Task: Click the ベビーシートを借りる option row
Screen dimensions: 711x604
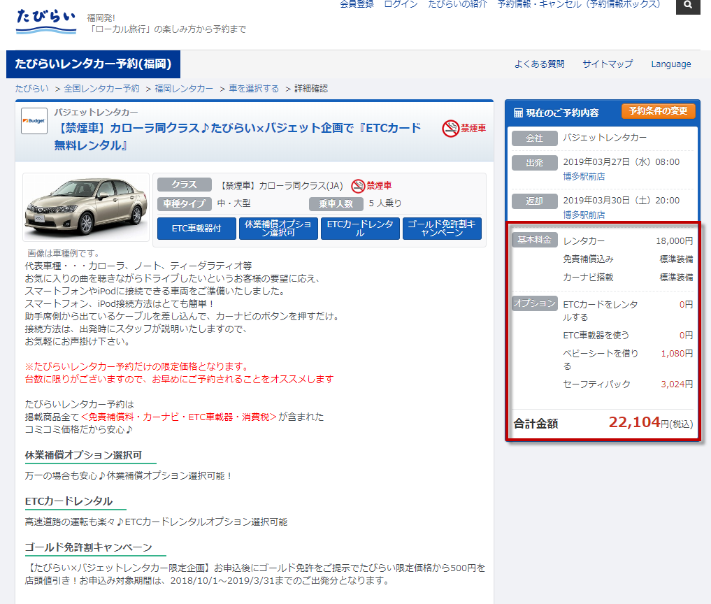Action: (x=628, y=359)
